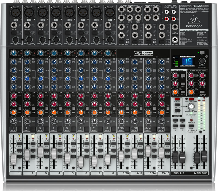Toggle the 2-TR/USB TO MAIN button
This screenshot has width=218, height=191.
[x=191, y=99]
